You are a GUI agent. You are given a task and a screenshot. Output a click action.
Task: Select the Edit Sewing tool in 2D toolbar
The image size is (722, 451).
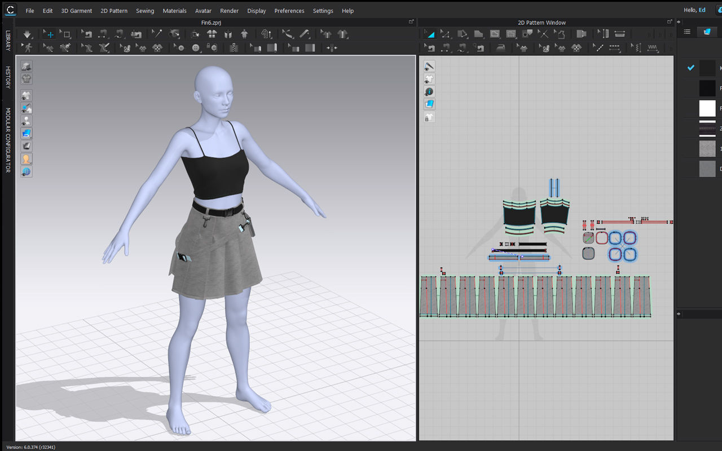tap(429, 48)
